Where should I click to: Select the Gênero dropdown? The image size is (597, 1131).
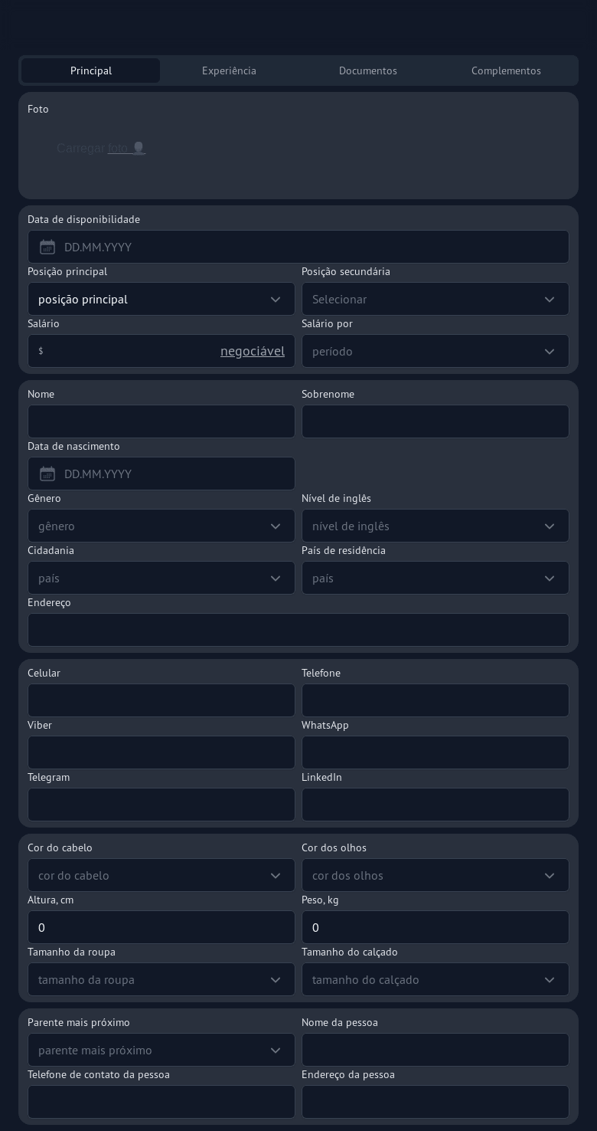(161, 526)
